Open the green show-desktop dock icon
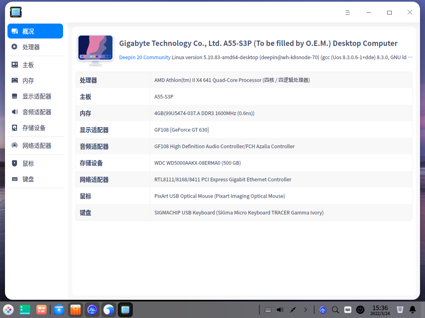Viewport: 425px width, 318px height. pyautogui.click(x=25, y=310)
